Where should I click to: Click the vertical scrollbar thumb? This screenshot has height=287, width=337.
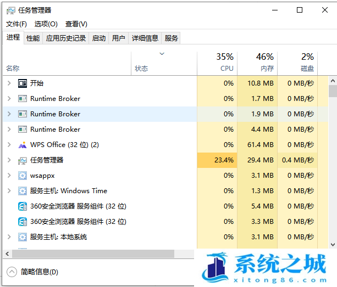(333, 91)
